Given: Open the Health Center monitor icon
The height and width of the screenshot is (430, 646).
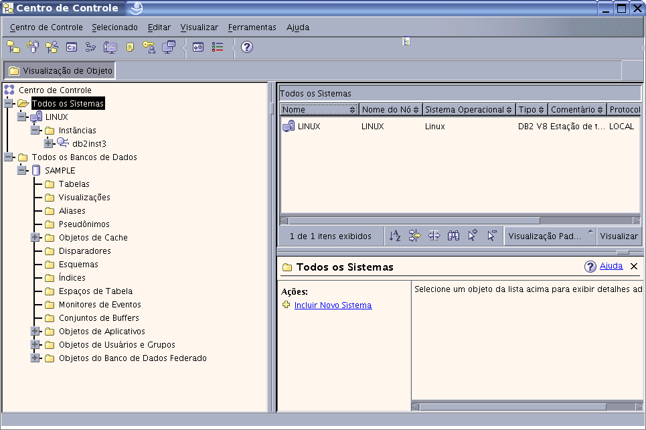Looking at the screenshot, I should [110, 47].
